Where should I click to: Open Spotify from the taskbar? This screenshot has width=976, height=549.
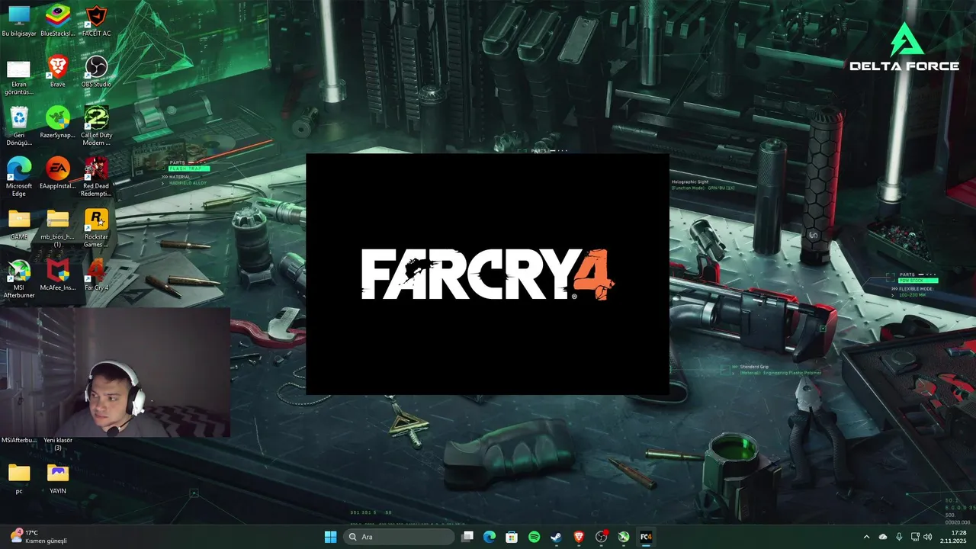[535, 537]
